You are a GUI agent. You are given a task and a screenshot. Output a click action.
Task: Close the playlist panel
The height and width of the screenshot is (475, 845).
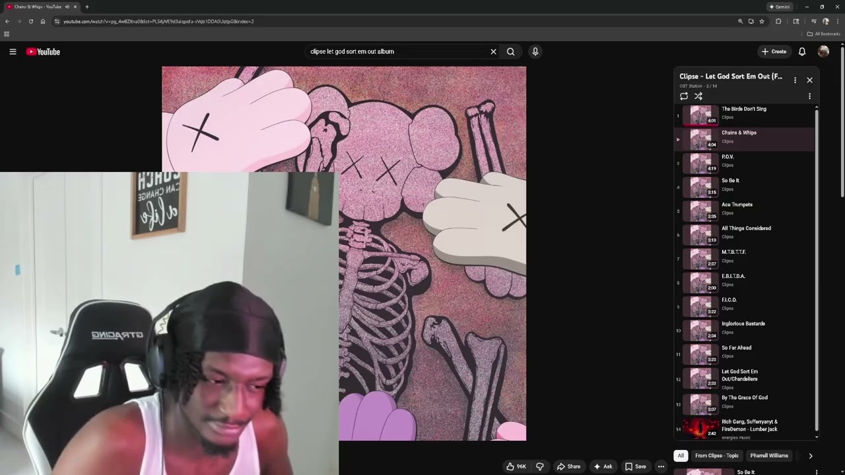tap(809, 80)
